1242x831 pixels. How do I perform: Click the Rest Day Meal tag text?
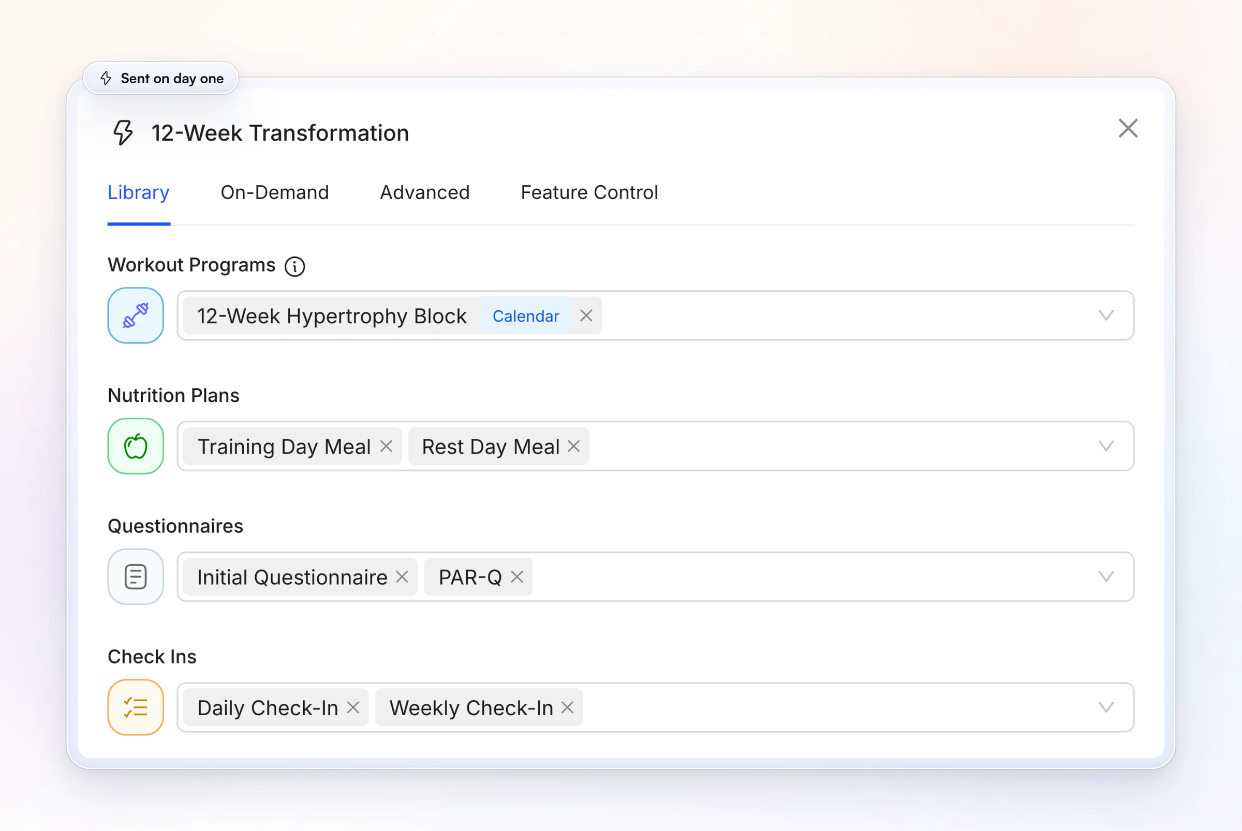click(x=491, y=447)
